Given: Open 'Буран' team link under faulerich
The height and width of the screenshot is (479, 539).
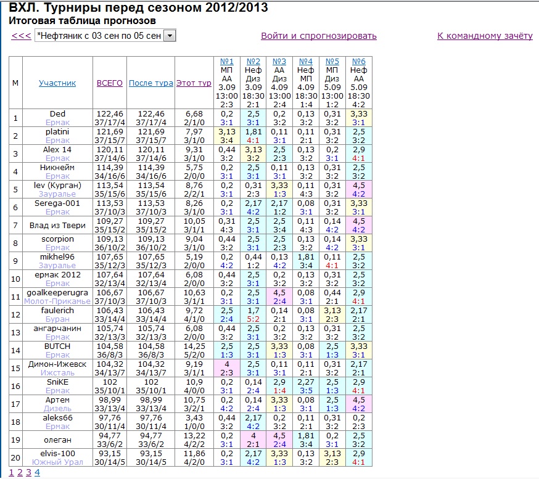Looking at the screenshot, I should pyautogui.click(x=57, y=319).
